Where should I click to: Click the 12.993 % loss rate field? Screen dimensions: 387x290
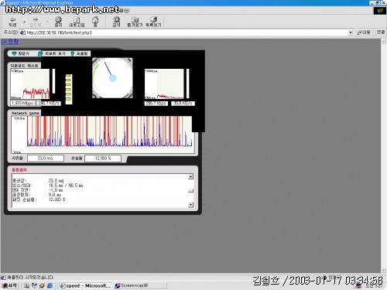[103, 158]
